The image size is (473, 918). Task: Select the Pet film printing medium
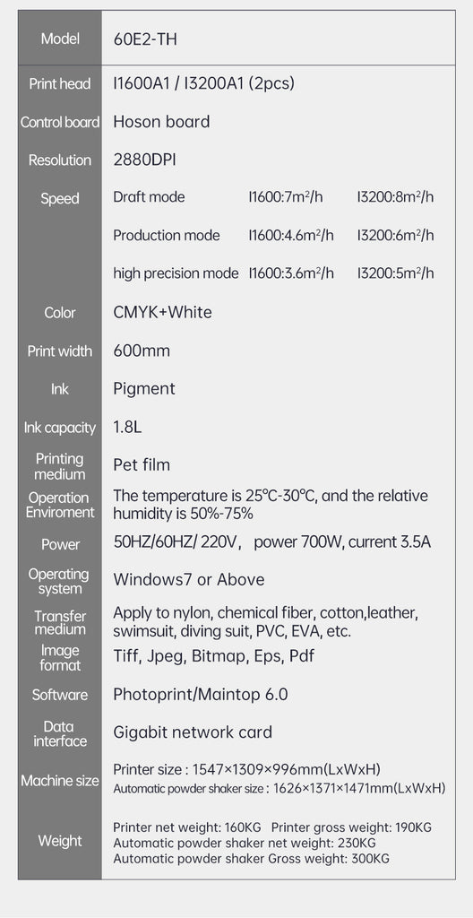pyautogui.click(x=142, y=465)
